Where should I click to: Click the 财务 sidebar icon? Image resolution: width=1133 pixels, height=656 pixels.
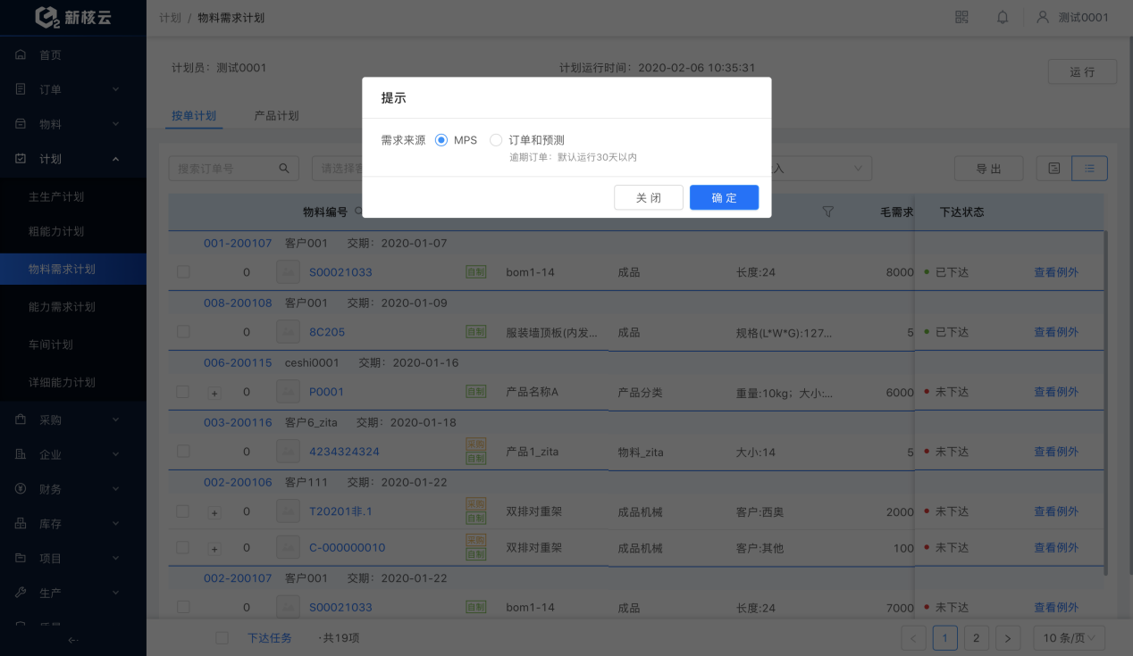[21, 489]
